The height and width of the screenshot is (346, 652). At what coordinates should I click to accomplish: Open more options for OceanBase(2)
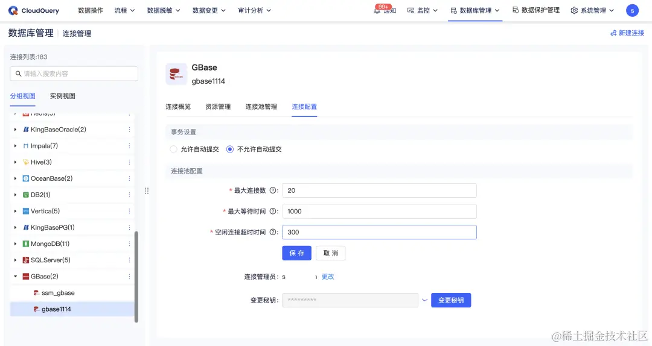tap(129, 178)
